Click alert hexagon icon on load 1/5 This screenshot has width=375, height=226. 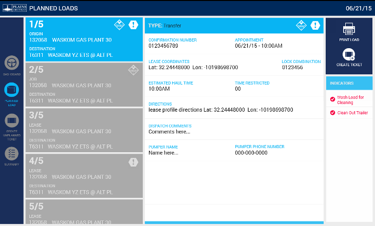pos(133,25)
